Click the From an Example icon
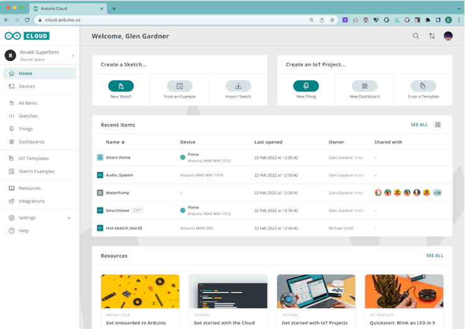Image resolution: width=465 pixels, height=329 pixels. [179, 86]
